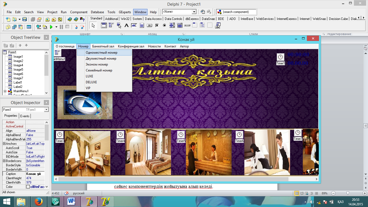Click the View Form toolbar icon

click(x=14, y=27)
